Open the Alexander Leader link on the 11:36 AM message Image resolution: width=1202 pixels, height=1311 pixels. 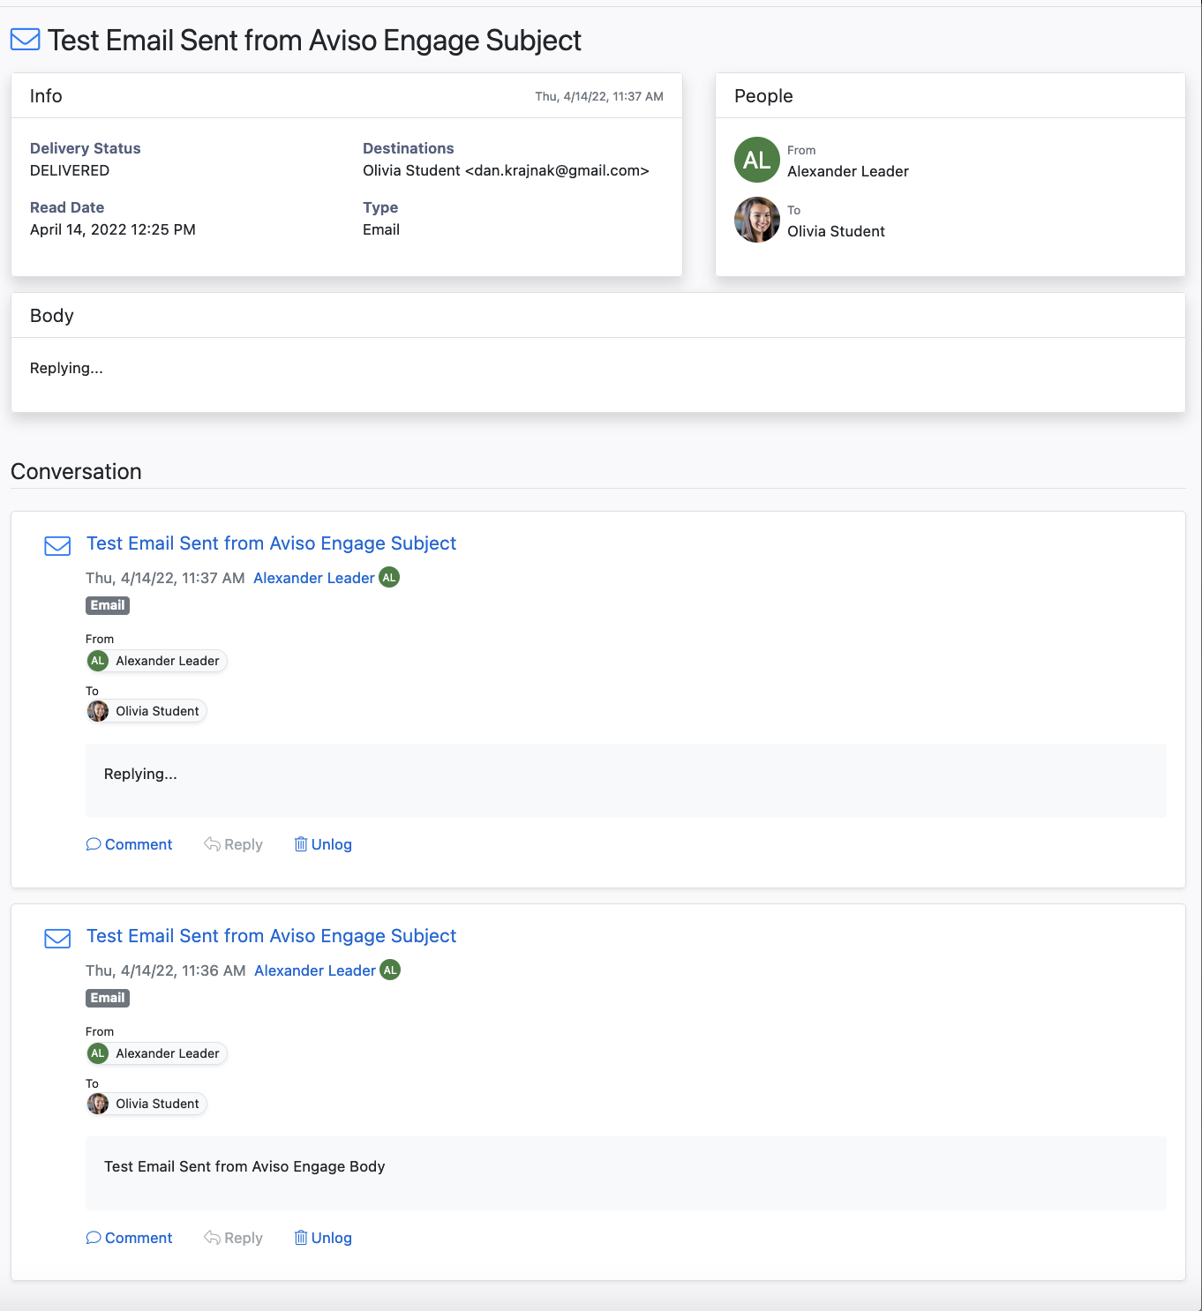point(314,970)
